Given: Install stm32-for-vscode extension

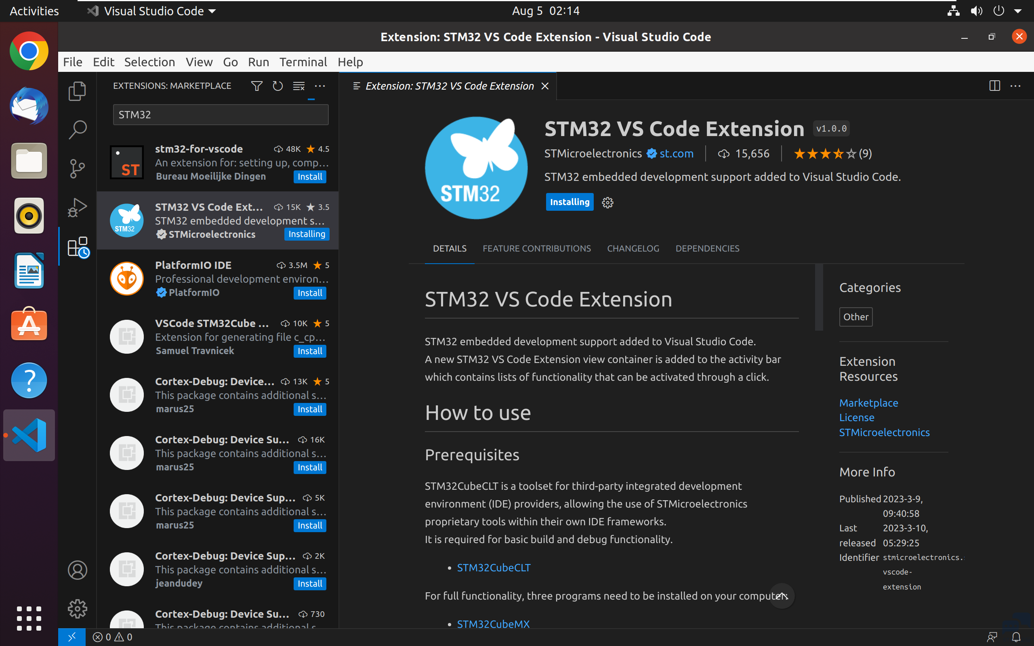Looking at the screenshot, I should 310,176.
